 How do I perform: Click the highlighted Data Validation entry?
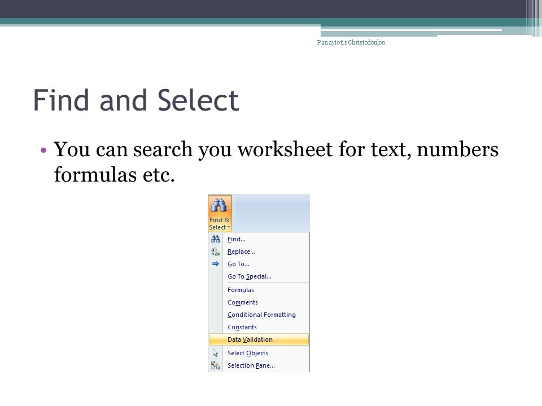click(x=259, y=339)
